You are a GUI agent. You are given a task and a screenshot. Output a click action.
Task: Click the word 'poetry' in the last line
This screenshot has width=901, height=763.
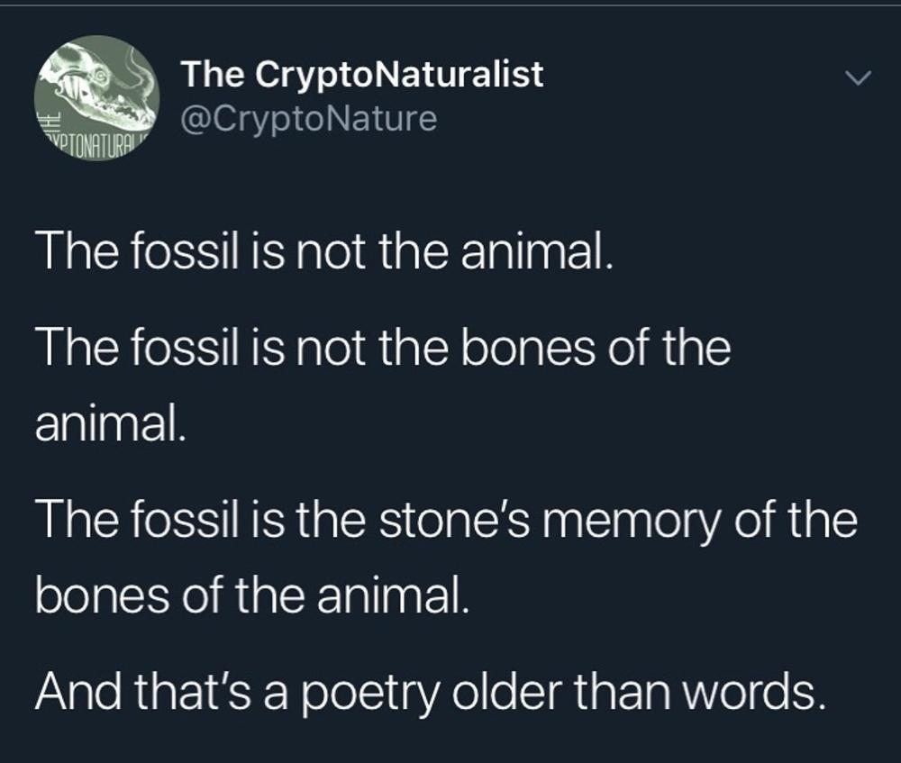click(369, 693)
